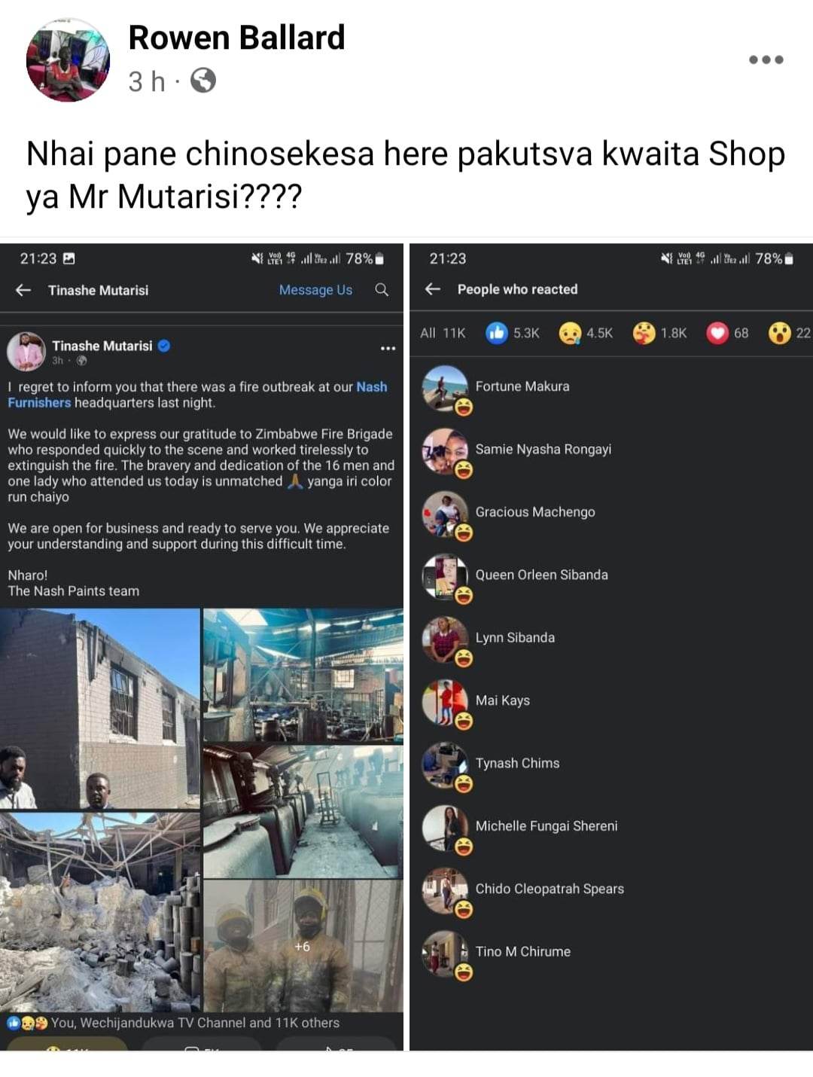This screenshot has height=1077, width=813.
Task: Tap the blue verified badge by Tinashe Mutarisi
Action: [164, 346]
